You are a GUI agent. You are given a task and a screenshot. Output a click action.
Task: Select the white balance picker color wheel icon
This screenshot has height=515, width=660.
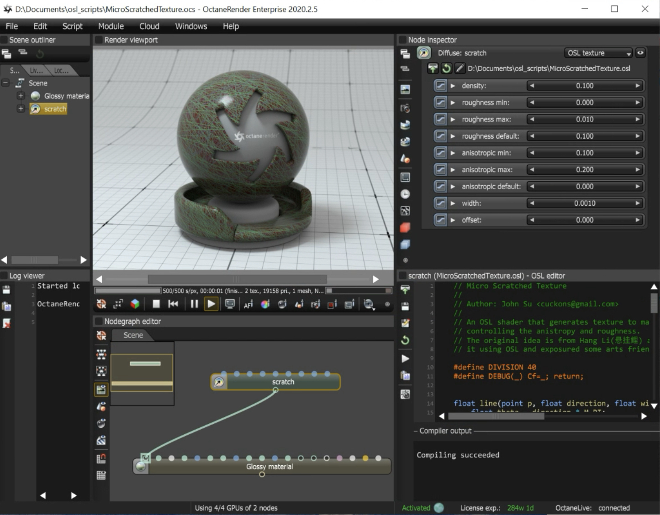(265, 304)
